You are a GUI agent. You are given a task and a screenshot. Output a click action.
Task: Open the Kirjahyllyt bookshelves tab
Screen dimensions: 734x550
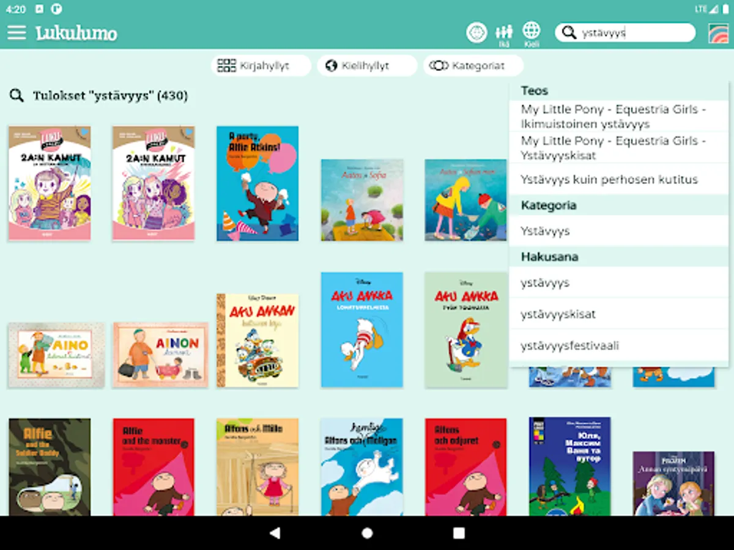click(261, 65)
